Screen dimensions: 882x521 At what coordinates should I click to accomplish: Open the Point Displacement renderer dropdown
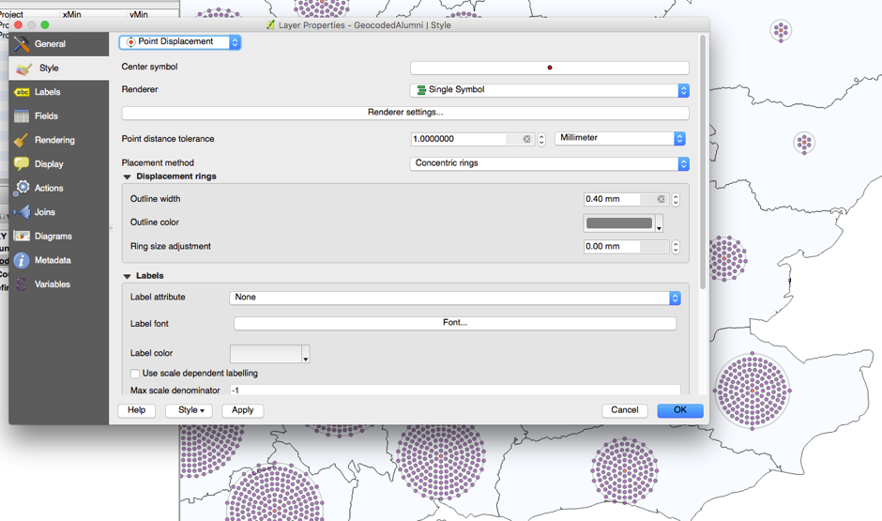[180, 42]
